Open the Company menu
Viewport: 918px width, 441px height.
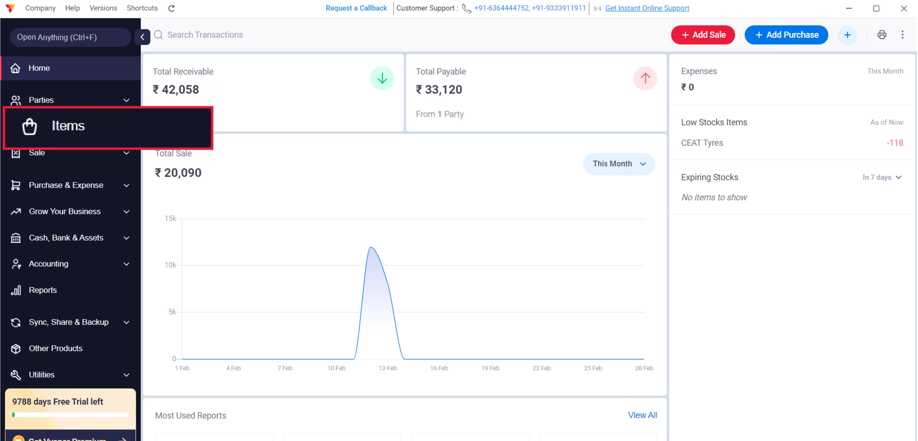pos(40,8)
